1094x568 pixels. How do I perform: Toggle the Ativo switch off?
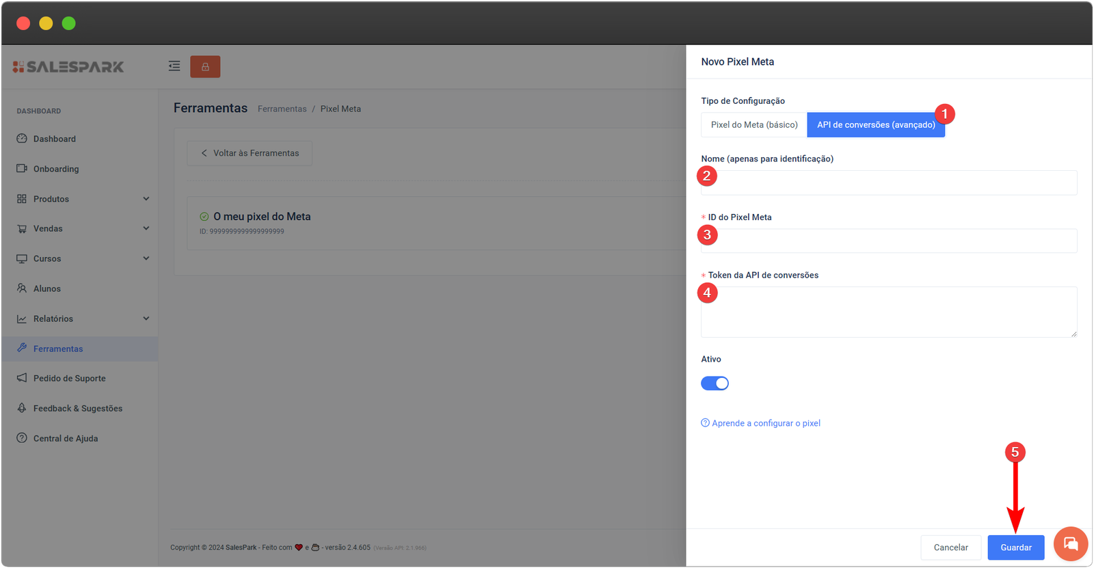click(715, 383)
